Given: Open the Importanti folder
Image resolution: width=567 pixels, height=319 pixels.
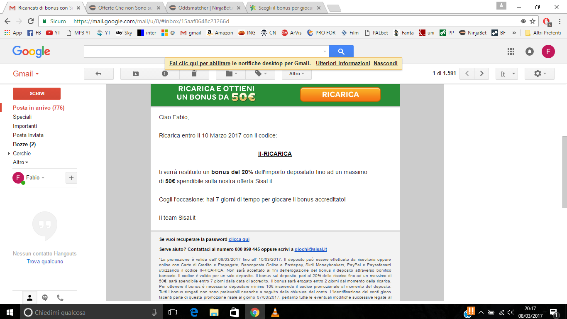Looking at the screenshot, I should (25, 126).
